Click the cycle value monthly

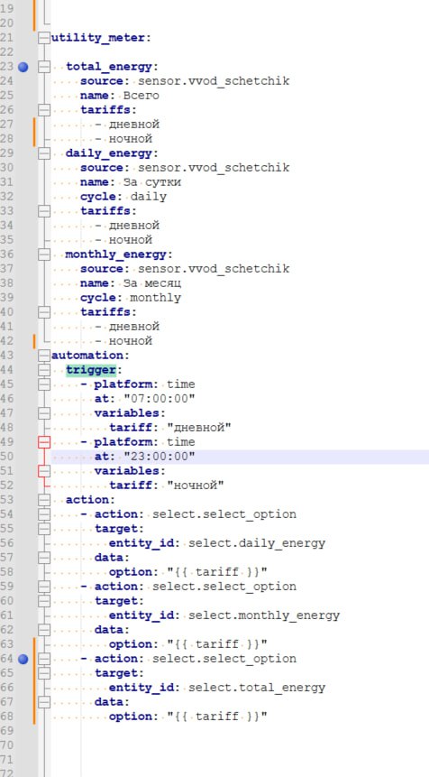click(156, 299)
